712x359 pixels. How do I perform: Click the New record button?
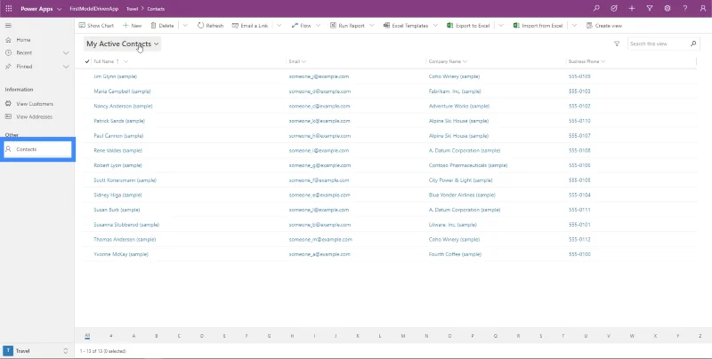tap(132, 26)
